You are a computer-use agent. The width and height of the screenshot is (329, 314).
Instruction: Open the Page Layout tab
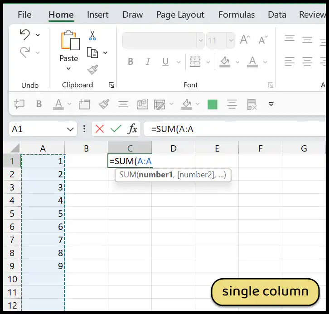(x=180, y=14)
